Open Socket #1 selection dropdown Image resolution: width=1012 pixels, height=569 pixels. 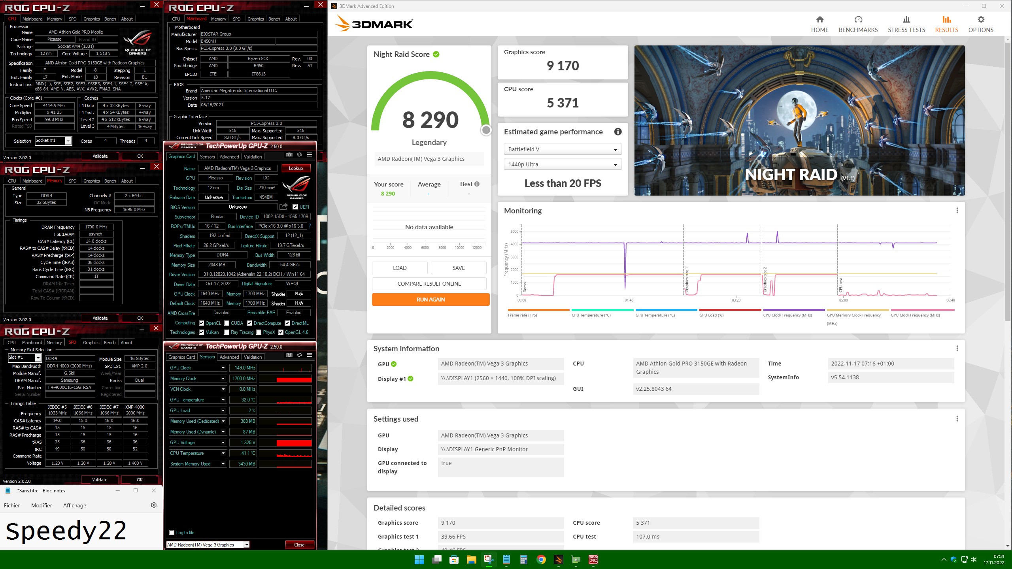click(x=53, y=141)
